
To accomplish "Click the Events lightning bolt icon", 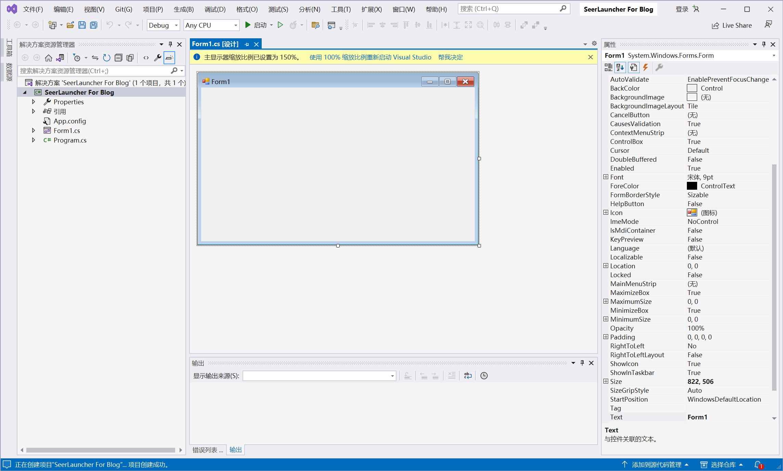I will point(645,67).
